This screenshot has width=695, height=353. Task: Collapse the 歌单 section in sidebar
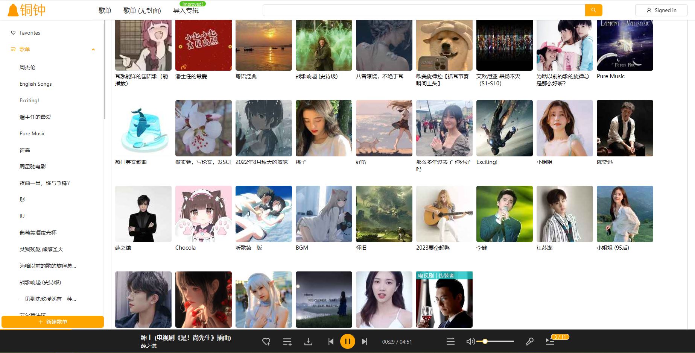(93, 50)
